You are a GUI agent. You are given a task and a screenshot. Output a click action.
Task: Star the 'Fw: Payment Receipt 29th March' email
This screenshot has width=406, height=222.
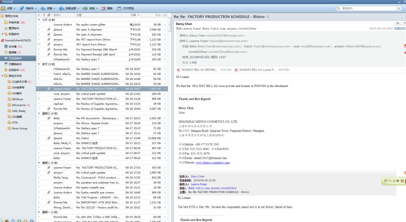pos(165,49)
